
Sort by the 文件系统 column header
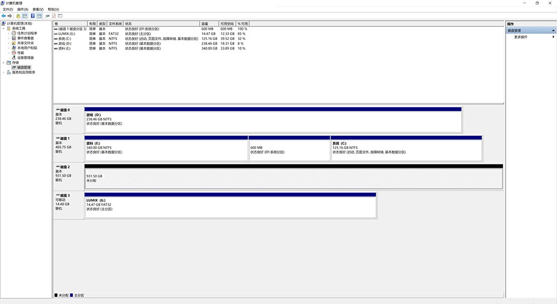pyautogui.click(x=115, y=24)
